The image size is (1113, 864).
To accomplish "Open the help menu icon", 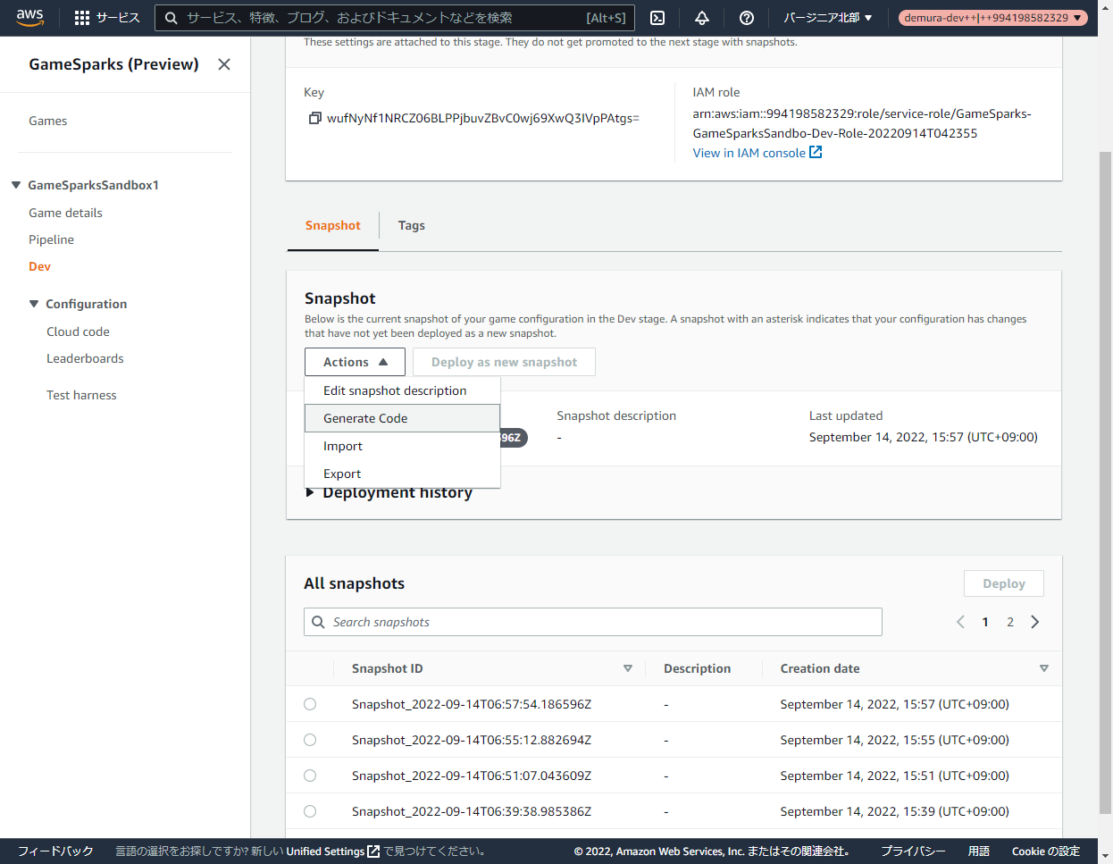I will point(746,16).
